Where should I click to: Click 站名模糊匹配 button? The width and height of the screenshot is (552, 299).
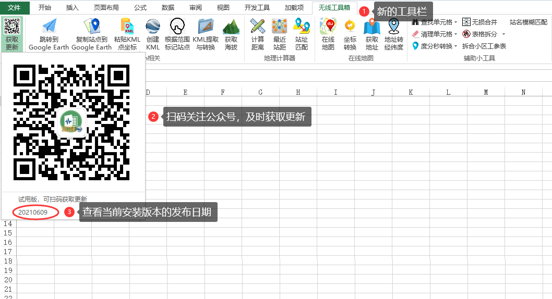(529, 22)
